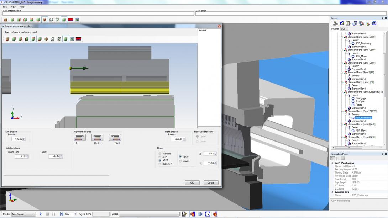The image size is (388, 218).
Task: Pick the Right alignment bracket icon
Action: point(115,138)
